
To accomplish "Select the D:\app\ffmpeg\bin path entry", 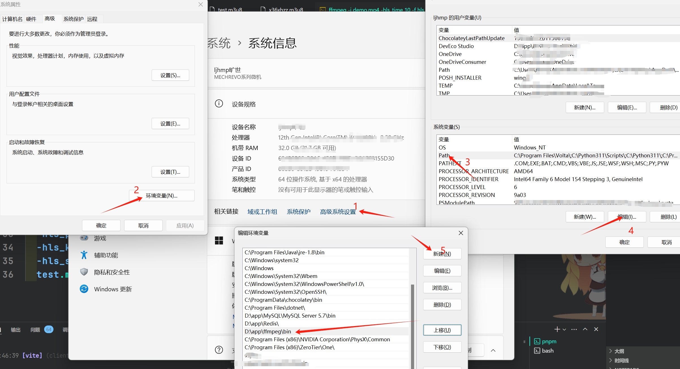I will tap(268, 331).
